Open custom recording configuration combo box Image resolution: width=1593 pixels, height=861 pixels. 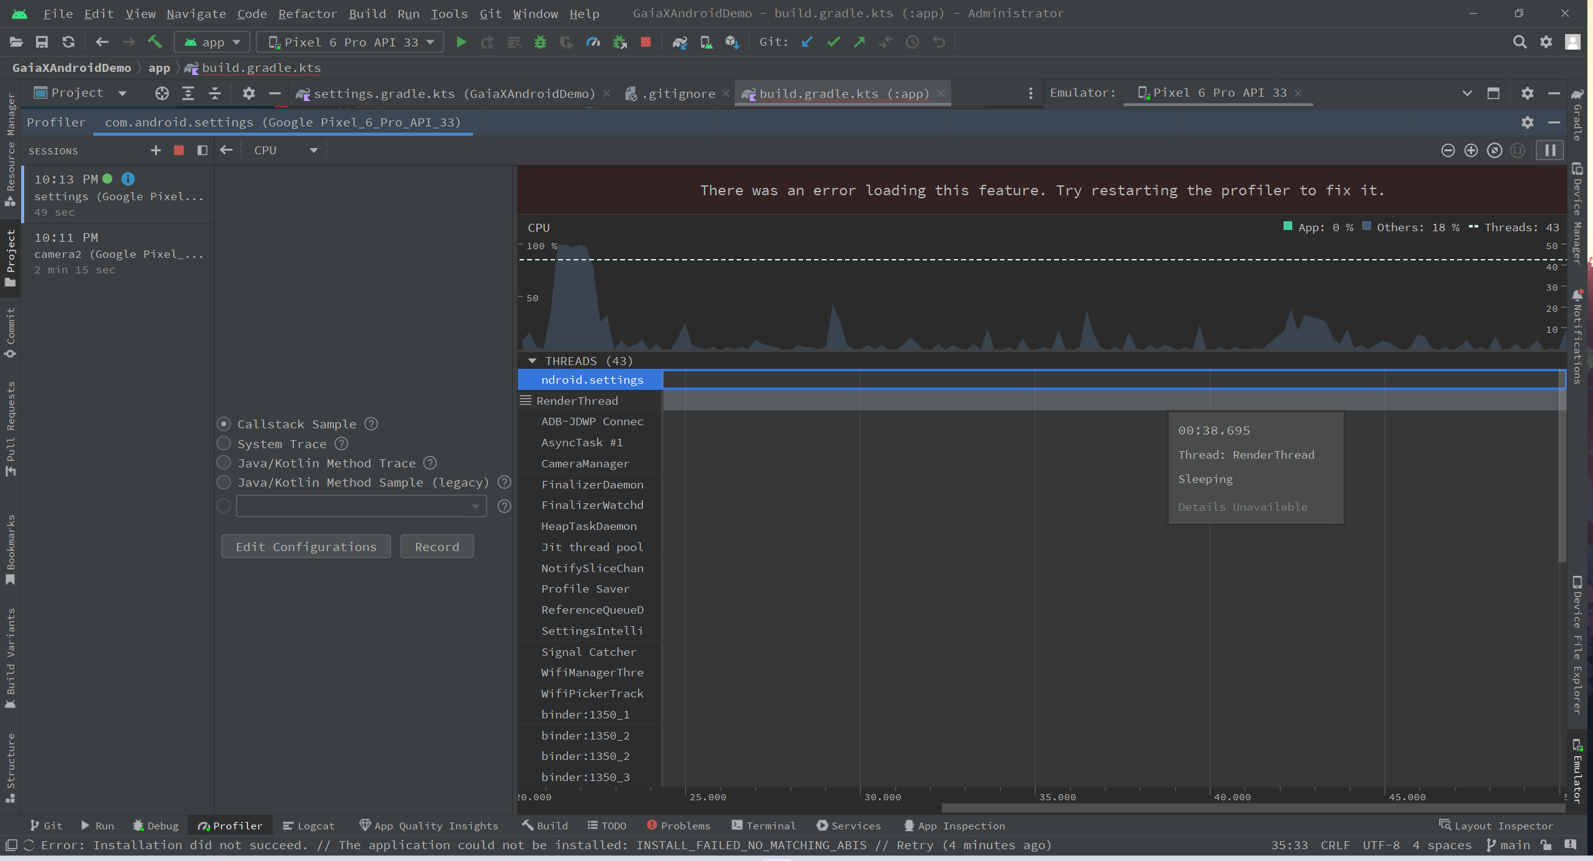coord(361,506)
